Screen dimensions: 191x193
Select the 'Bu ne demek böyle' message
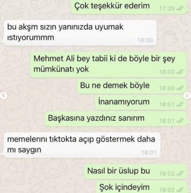pyautogui.click(x=132, y=86)
